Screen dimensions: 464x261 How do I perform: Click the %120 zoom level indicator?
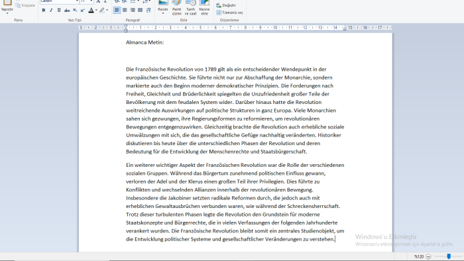[x=419, y=256]
